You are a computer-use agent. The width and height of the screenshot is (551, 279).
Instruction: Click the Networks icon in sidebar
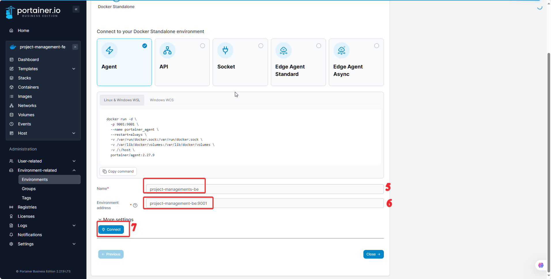coord(12,106)
